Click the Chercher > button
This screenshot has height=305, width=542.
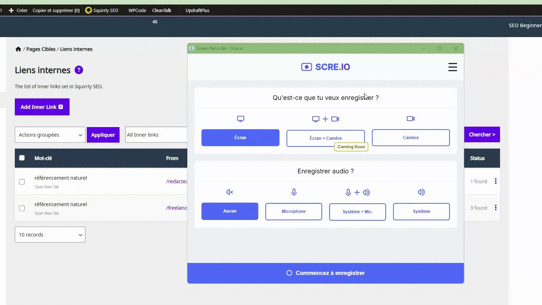482,134
